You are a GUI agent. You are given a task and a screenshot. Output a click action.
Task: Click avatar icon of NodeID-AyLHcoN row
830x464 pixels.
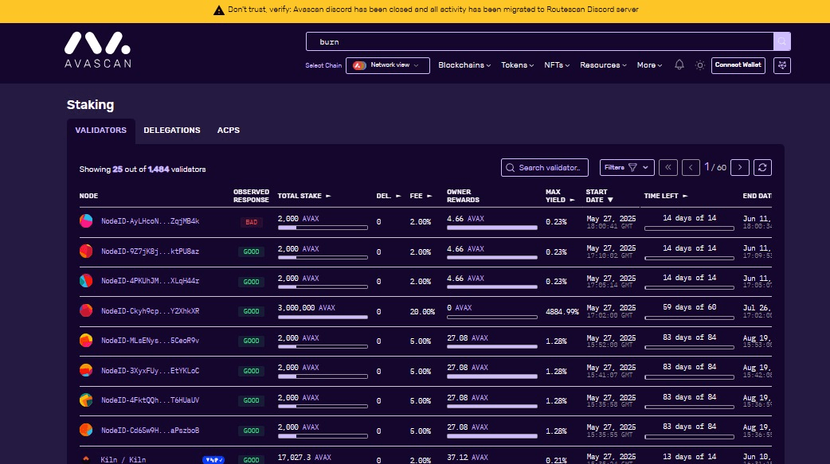coord(86,220)
